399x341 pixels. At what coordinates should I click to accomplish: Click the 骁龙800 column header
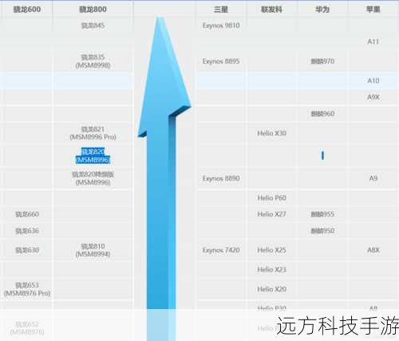click(x=93, y=10)
